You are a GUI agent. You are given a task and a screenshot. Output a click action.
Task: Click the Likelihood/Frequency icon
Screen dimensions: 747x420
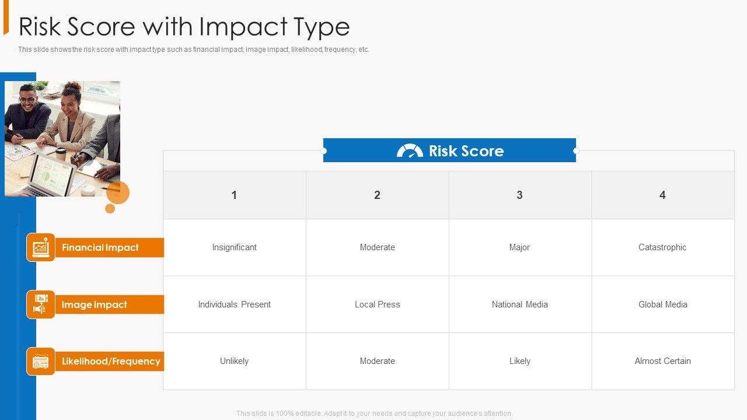click(41, 362)
